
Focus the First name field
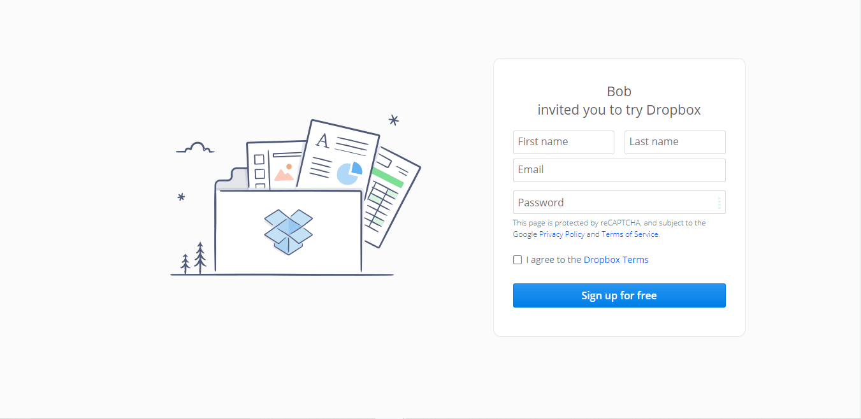click(563, 142)
